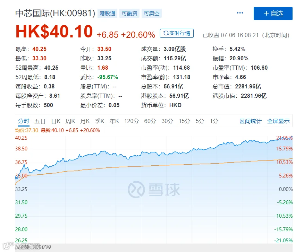Click the -10.53% percent axis label
Viewport: 304px width, 252px height.
click(x=283, y=216)
